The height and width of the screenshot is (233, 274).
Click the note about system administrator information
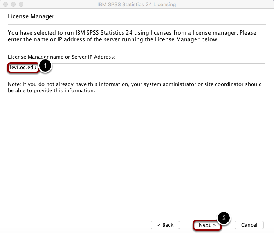tap(135, 87)
